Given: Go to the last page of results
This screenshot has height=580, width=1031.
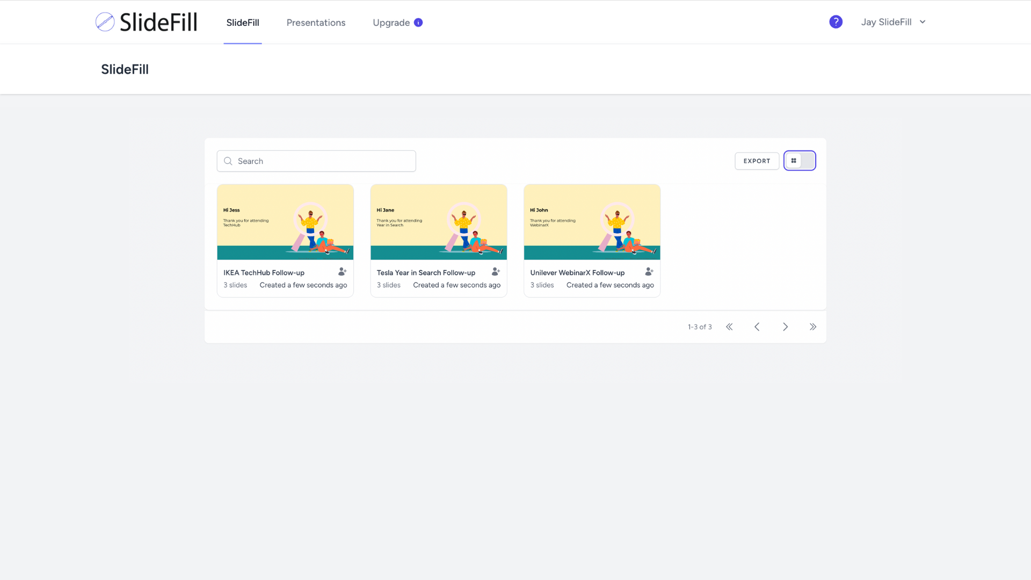Looking at the screenshot, I should (x=813, y=327).
